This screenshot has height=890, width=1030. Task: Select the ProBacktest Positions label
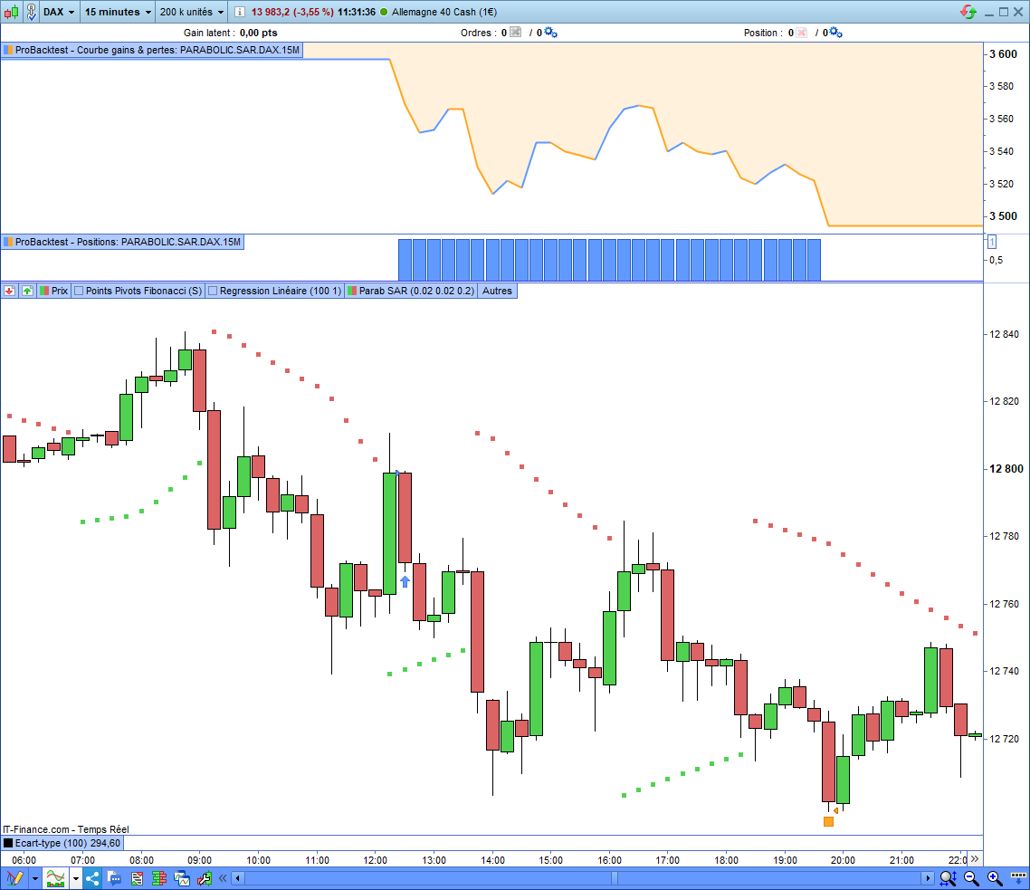[x=123, y=242]
